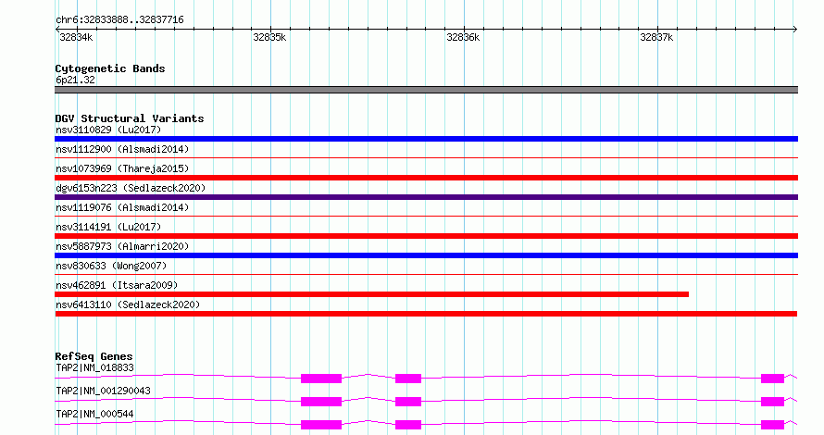The image size is (824, 435).
Task: Select the nsv6413110 (Sedlazeck2020) variant label
Action: point(128,304)
